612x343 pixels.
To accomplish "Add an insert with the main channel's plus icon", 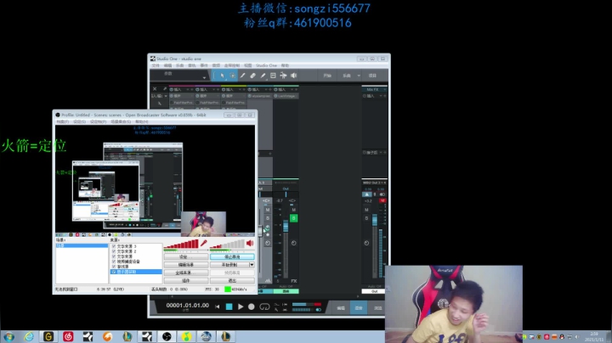I will [x=385, y=96].
